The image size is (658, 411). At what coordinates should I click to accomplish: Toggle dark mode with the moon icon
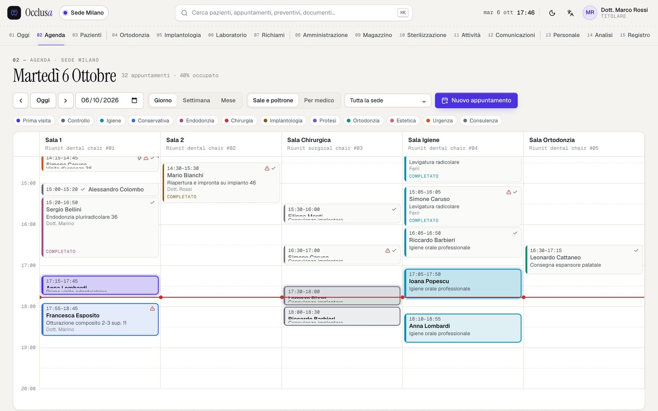pos(552,13)
